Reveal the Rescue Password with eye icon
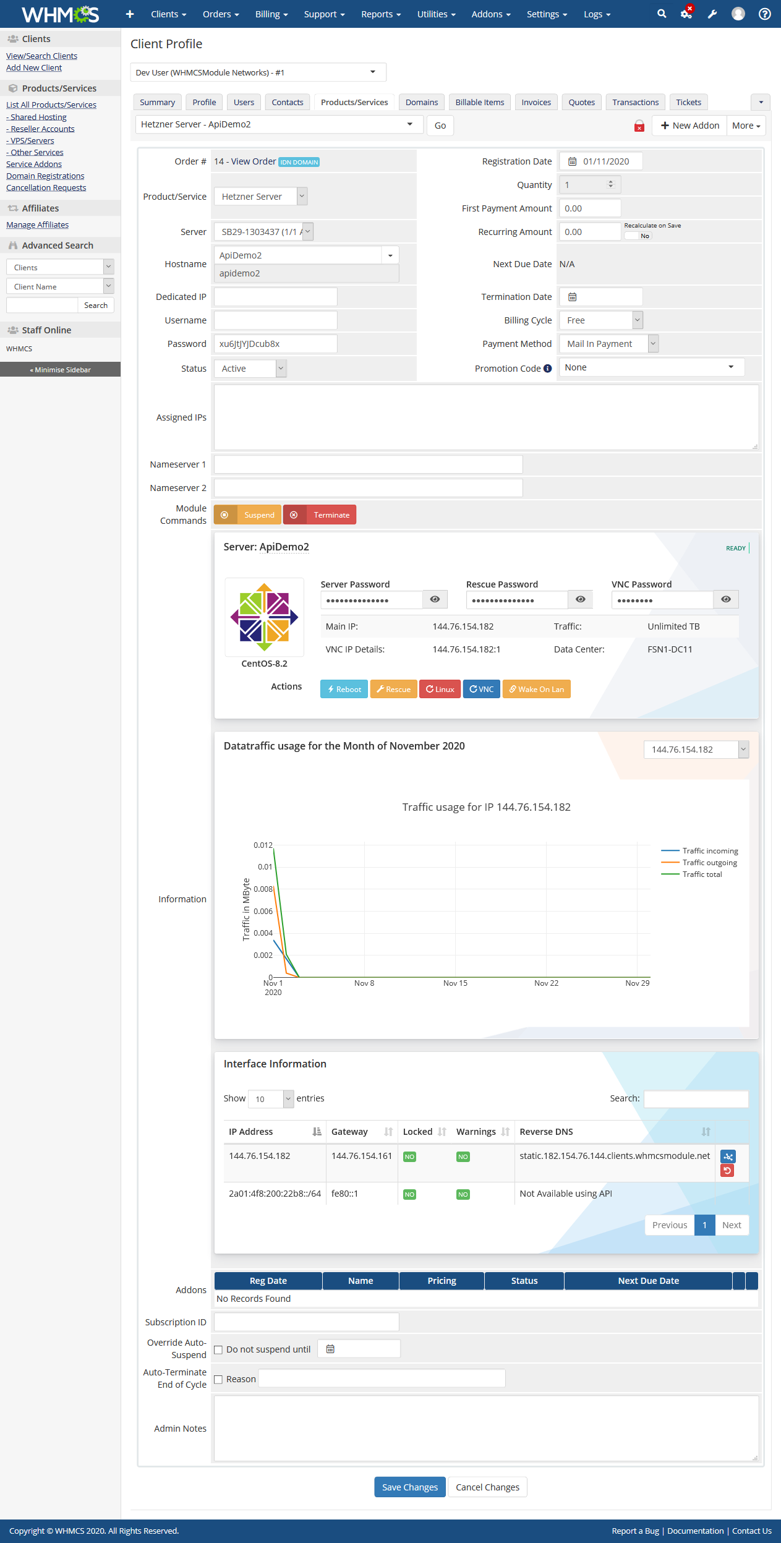This screenshot has height=1543, width=781. pyautogui.click(x=580, y=599)
